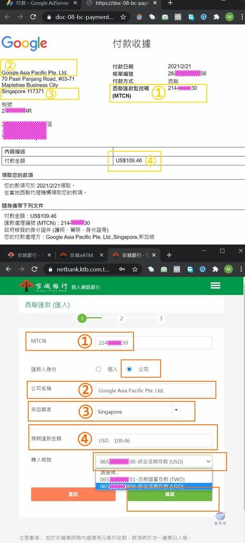
Task: Choose 請選擇... option in account list
Action: coord(154,472)
